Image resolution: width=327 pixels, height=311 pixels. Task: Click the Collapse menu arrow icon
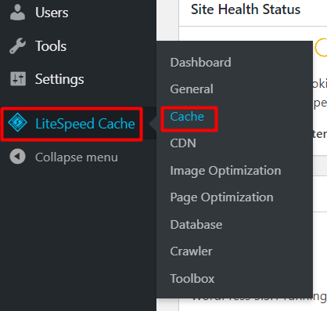pyautogui.click(x=17, y=157)
